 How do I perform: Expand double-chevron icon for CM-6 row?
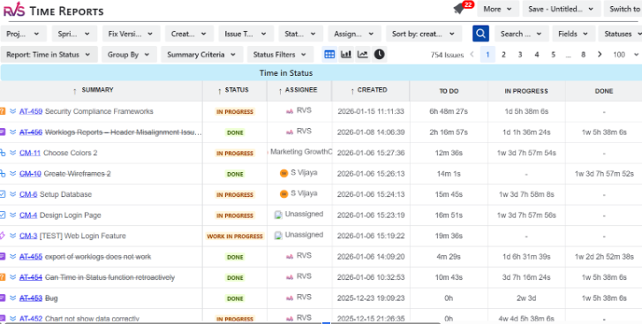[x=12, y=194]
